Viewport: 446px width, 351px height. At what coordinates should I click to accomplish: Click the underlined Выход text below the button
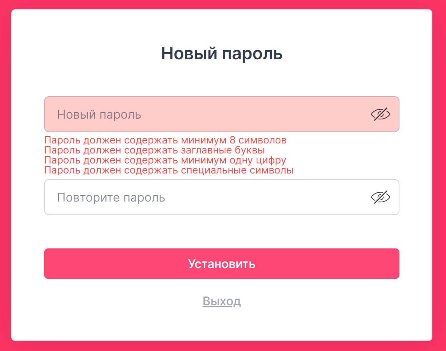[x=221, y=301]
